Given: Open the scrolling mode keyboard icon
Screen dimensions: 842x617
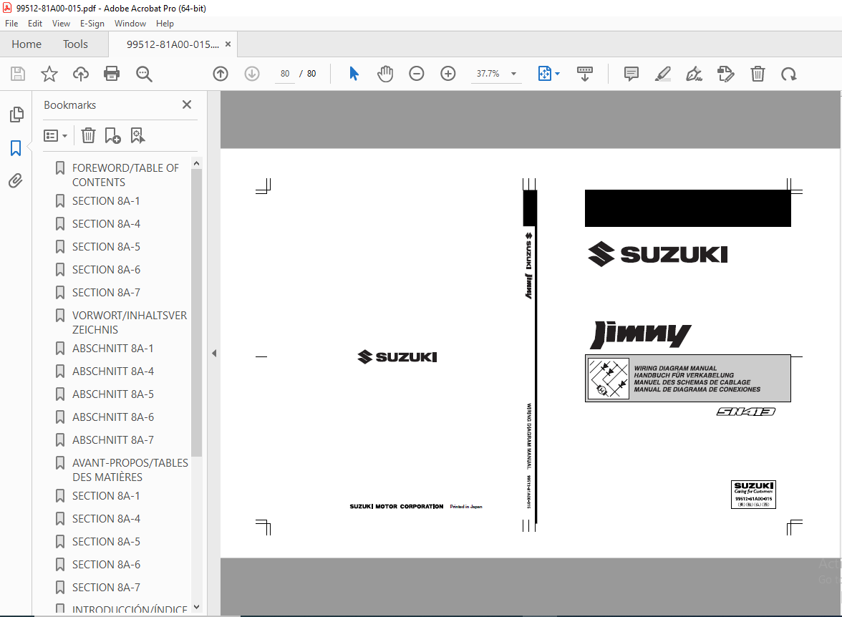Looking at the screenshot, I should click(585, 74).
